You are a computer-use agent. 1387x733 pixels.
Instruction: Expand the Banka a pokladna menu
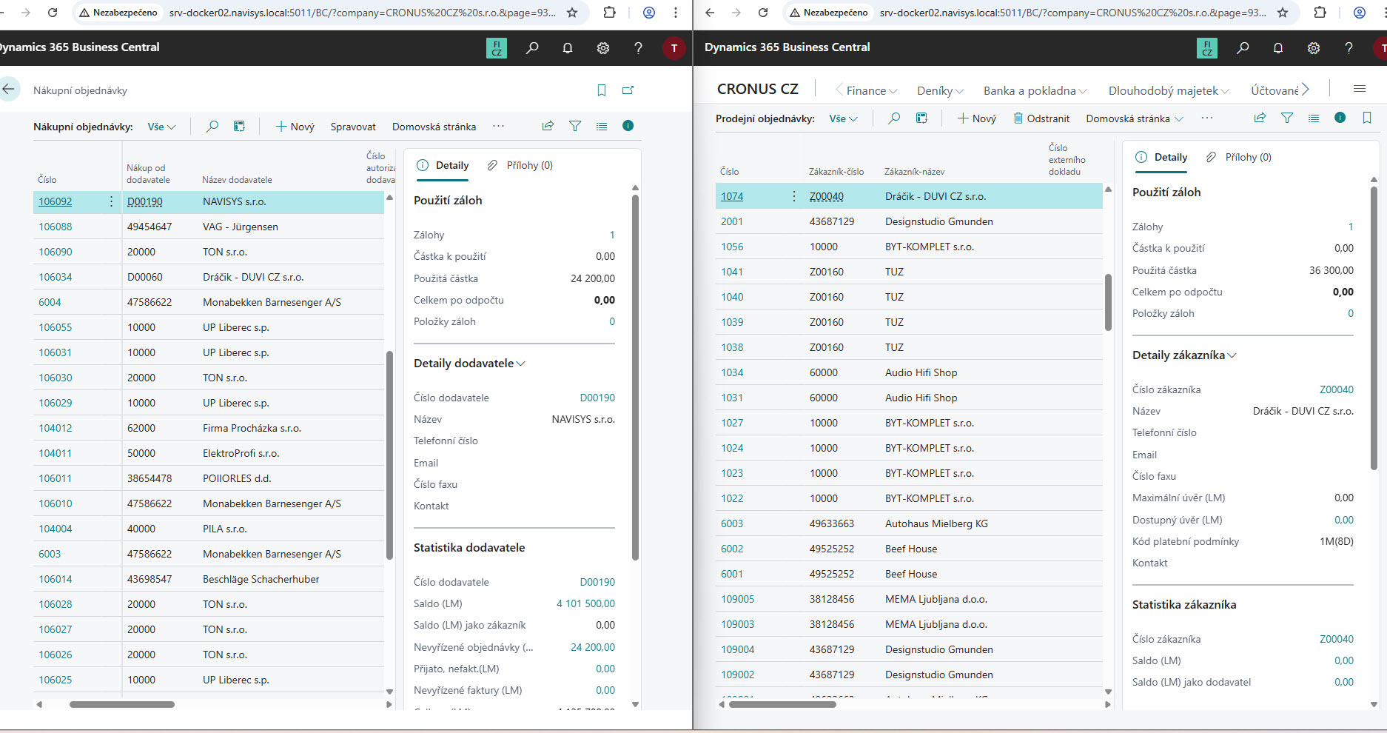(1035, 90)
